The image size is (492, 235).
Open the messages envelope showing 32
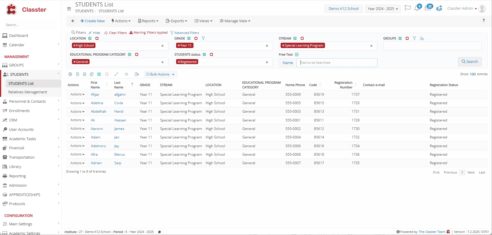click(428, 8)
